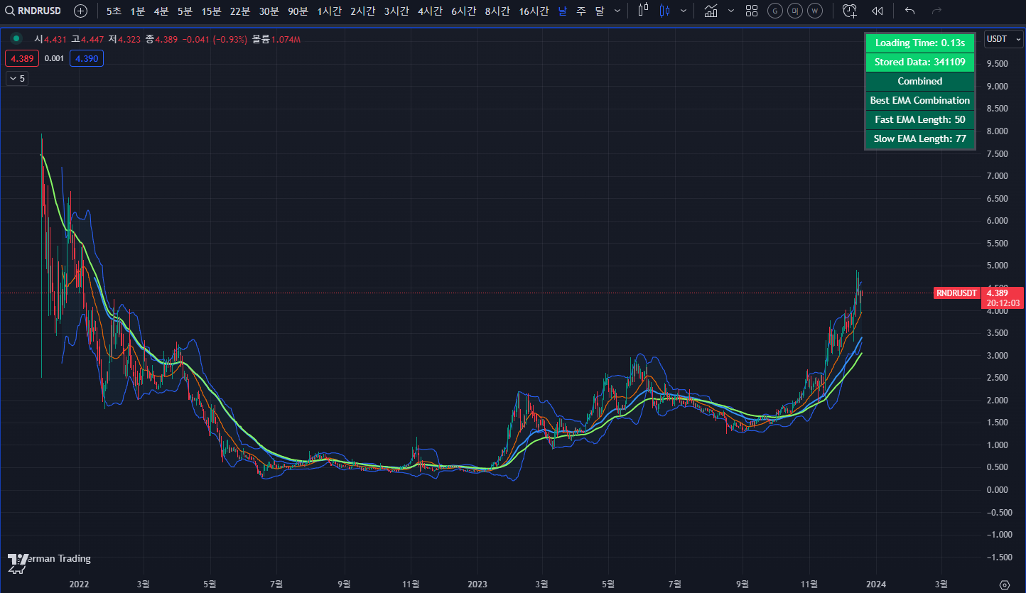Select the 90분 timeframe
1026x593 pixels.
[298, 11]
